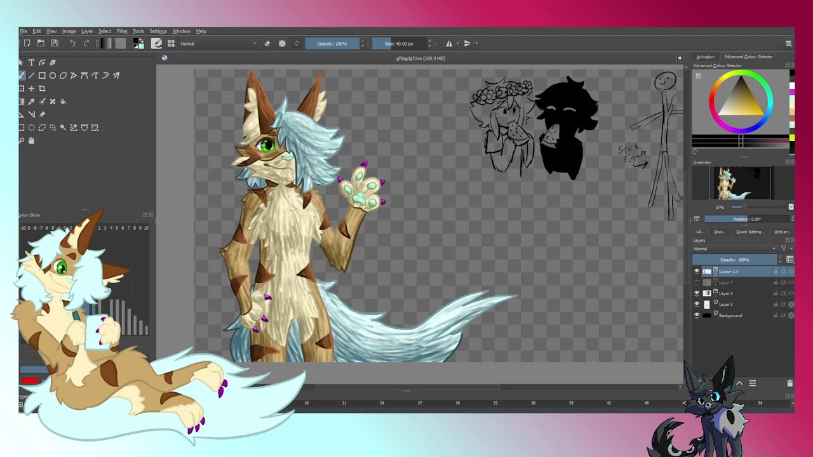Viewport: 813px width, 457px height.
Task: Open the gradient fill swatch
Action: point(106,43)
